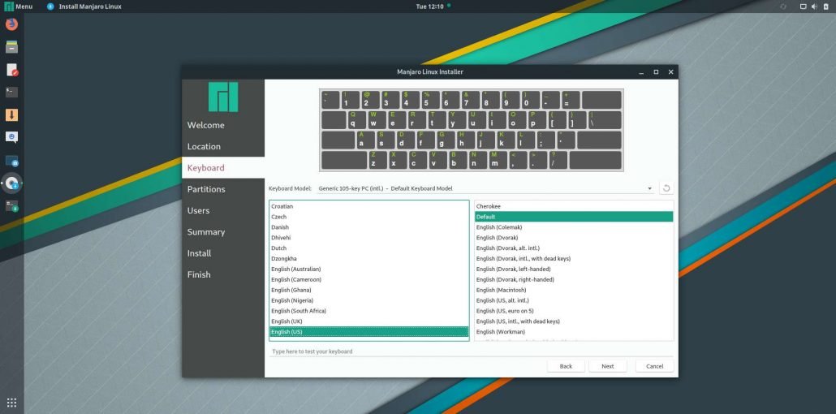Click the Manjaro logo in the installer sidebar
The image size is (836, 414).
pos(223,97)
